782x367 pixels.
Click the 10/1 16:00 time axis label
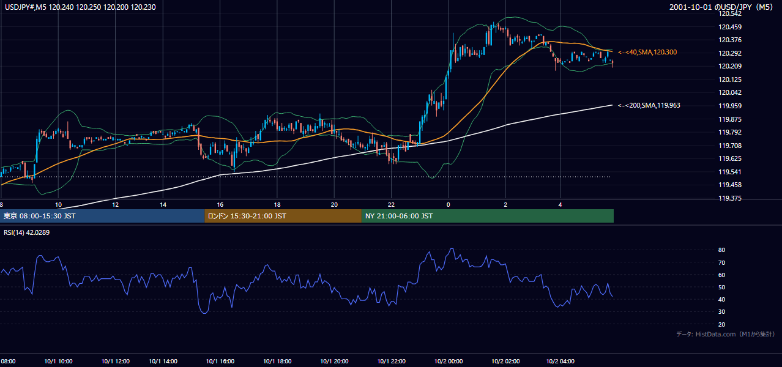point(220,361)
